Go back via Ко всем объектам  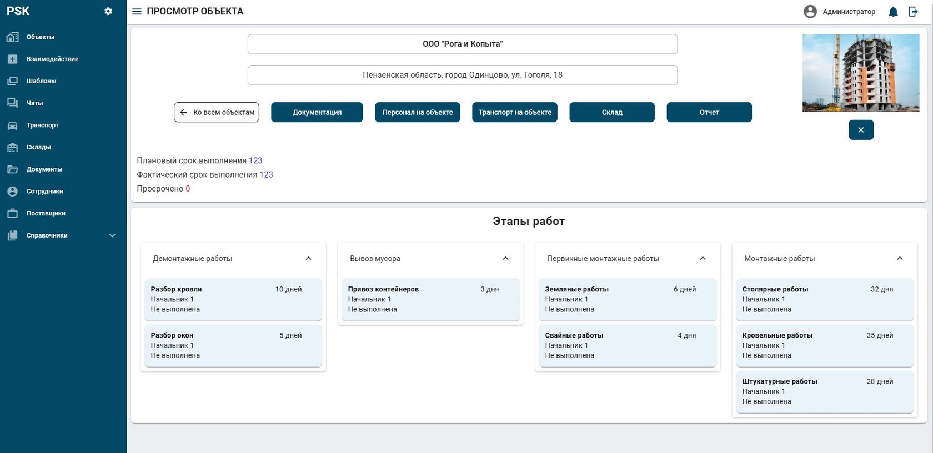[x=217, y=112]
